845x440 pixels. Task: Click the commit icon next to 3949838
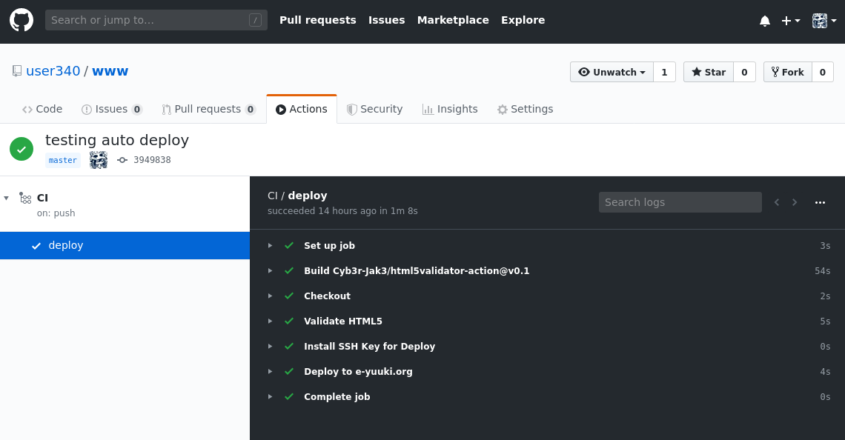point(122,159)
